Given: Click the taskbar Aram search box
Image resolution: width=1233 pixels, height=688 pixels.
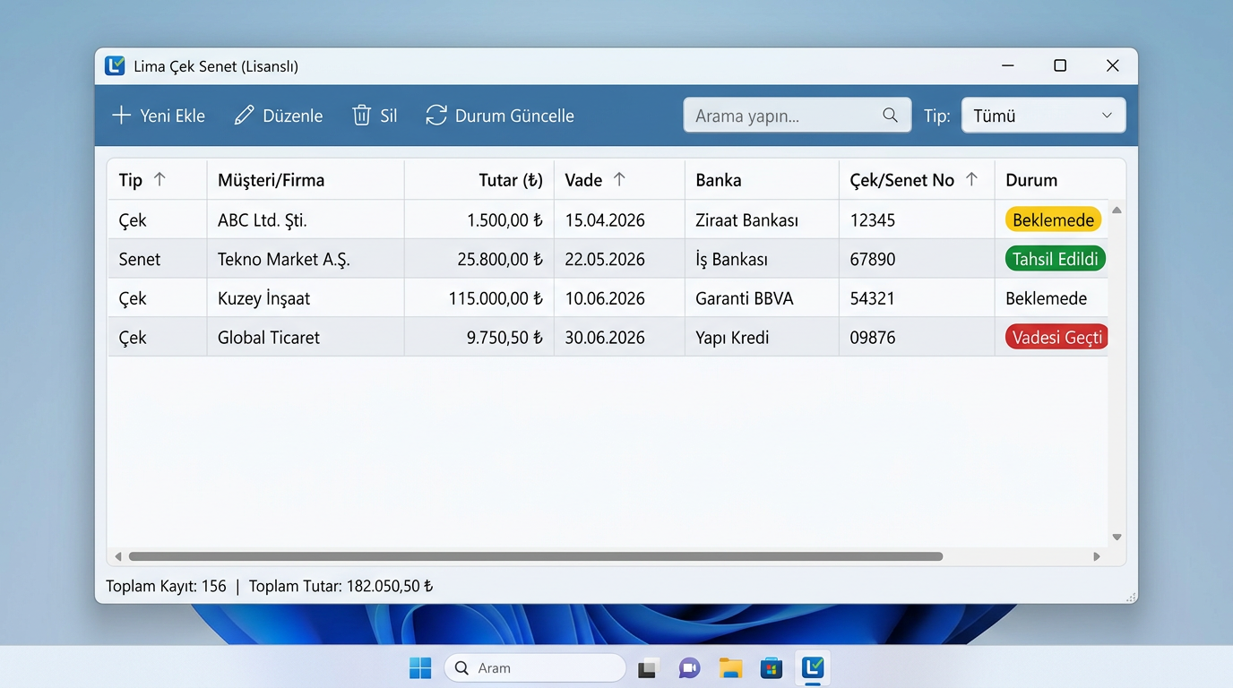Looking at the screenshot, I should (535, 668).
